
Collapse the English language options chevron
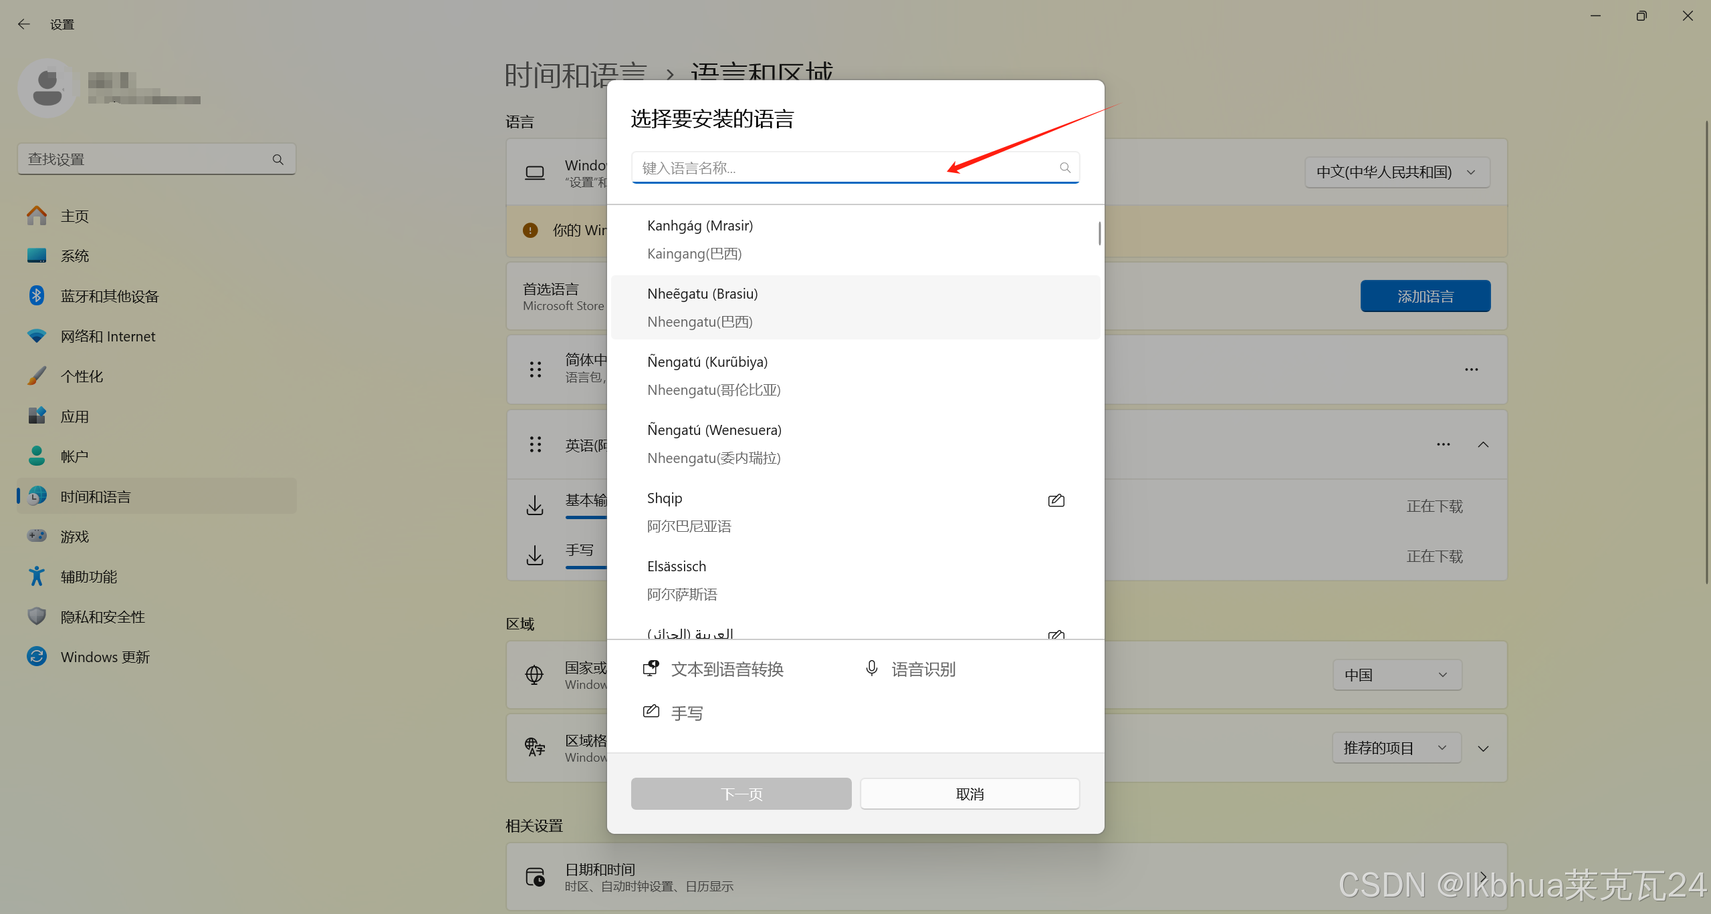pos(1483,444)
